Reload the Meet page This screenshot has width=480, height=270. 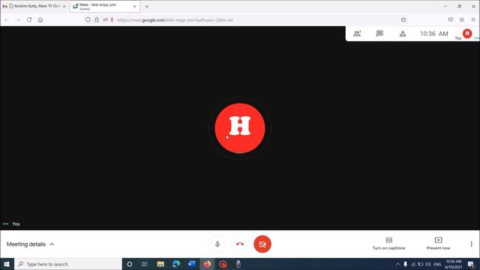point(29,20)
